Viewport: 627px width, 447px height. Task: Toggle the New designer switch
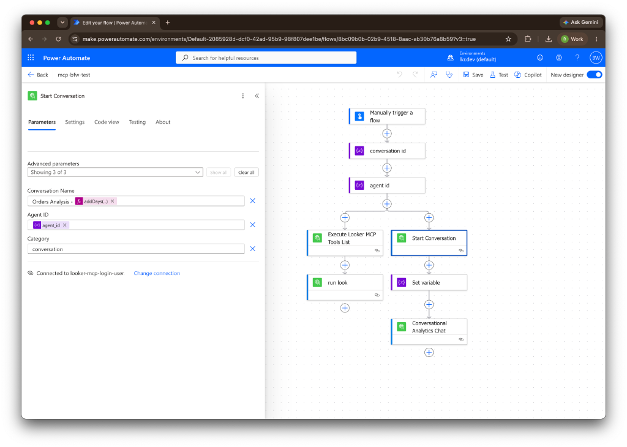(x=594, y=75)
